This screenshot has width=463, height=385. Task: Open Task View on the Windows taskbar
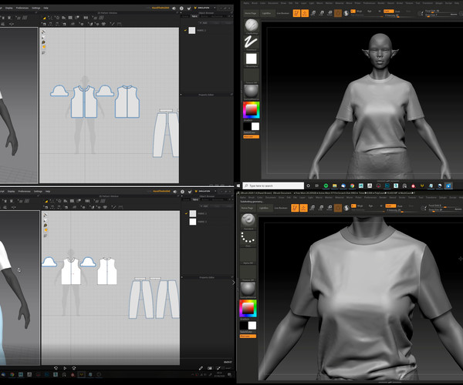tap(317, 186)
